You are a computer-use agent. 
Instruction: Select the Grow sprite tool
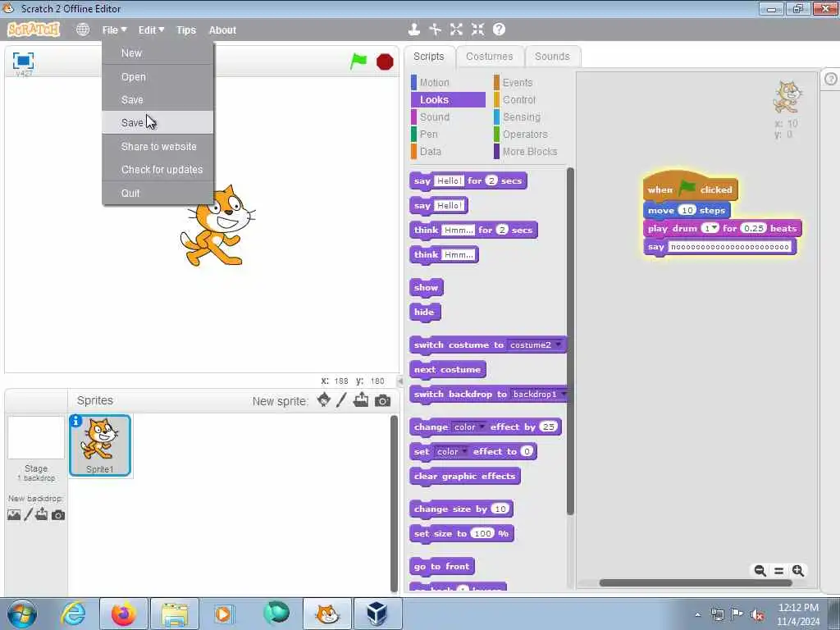pos(456,30)
